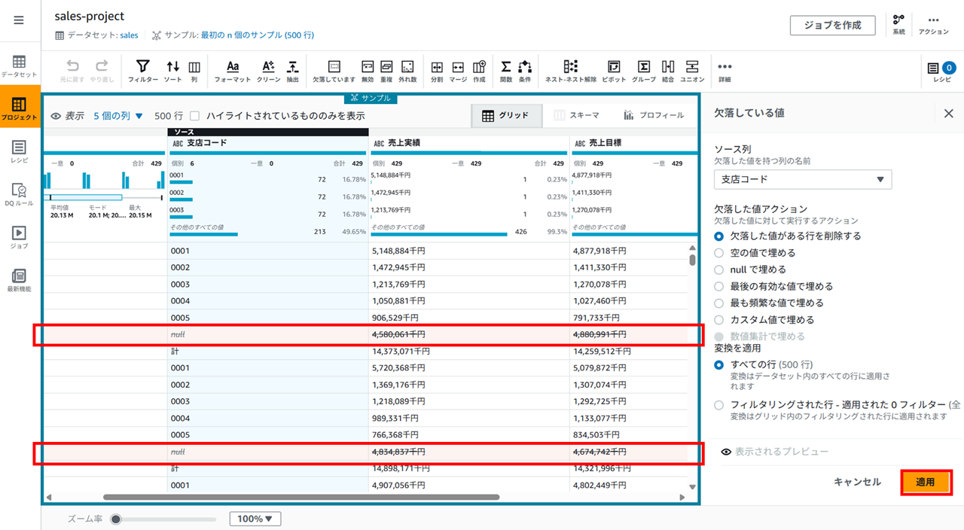
Task: Open the 作成 (create column) tool
Action: (479, 71)
